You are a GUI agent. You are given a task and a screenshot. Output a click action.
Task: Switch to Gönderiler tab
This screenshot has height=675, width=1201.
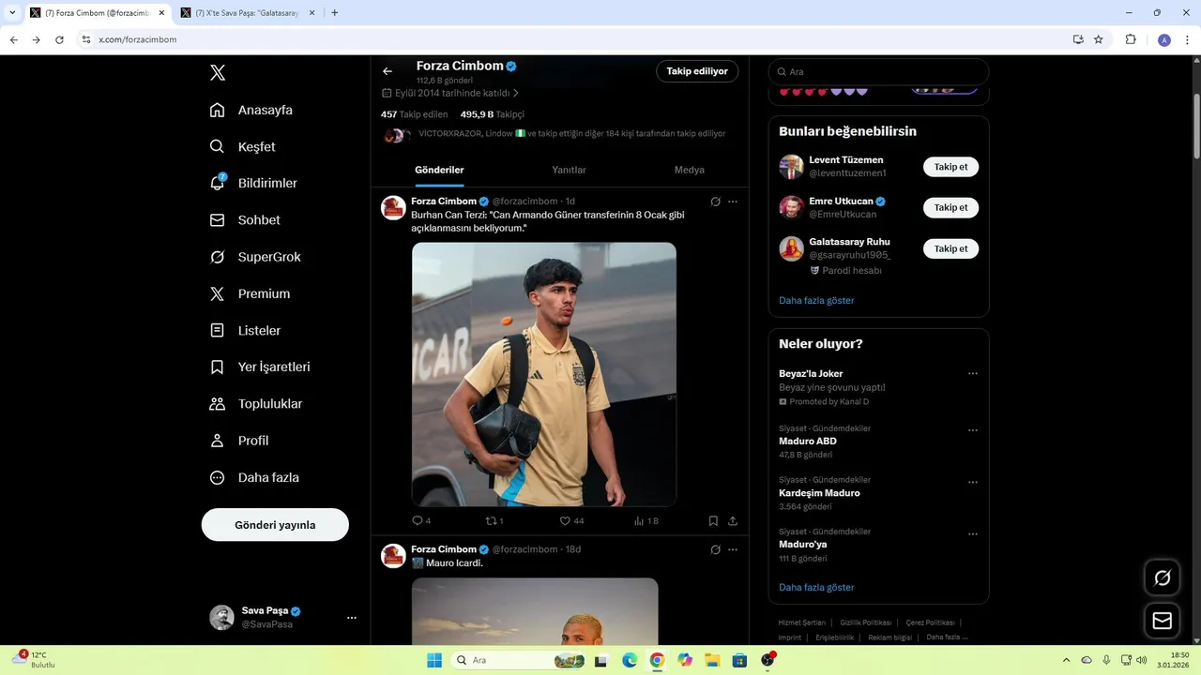439,170
